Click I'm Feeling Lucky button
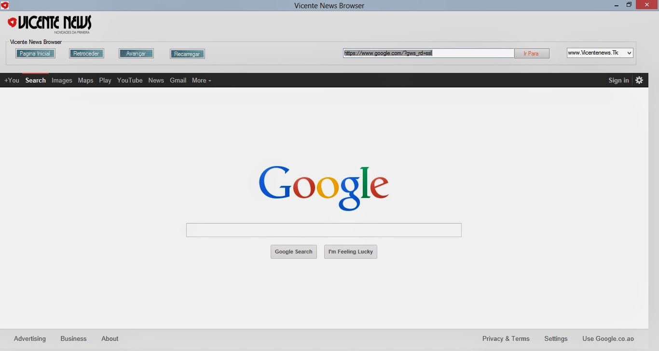 [351, 252]
